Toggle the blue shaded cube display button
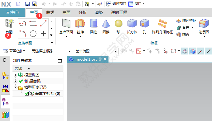 [x=193, y=51]
